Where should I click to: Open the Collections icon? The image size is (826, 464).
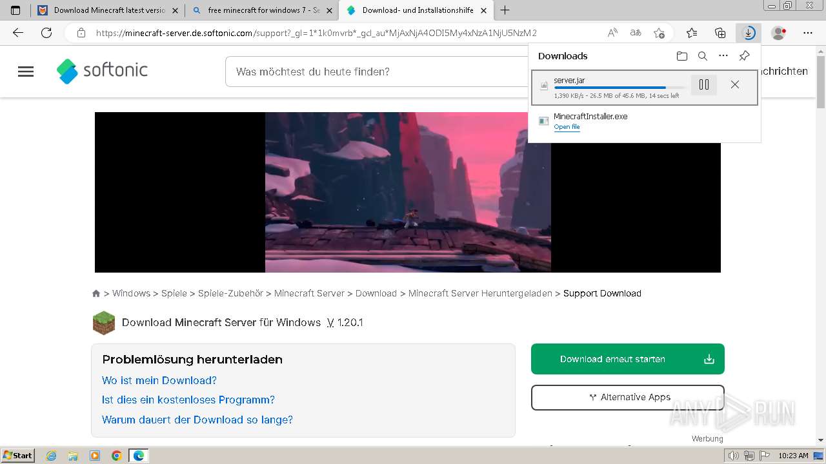click(x=720, y=33)
